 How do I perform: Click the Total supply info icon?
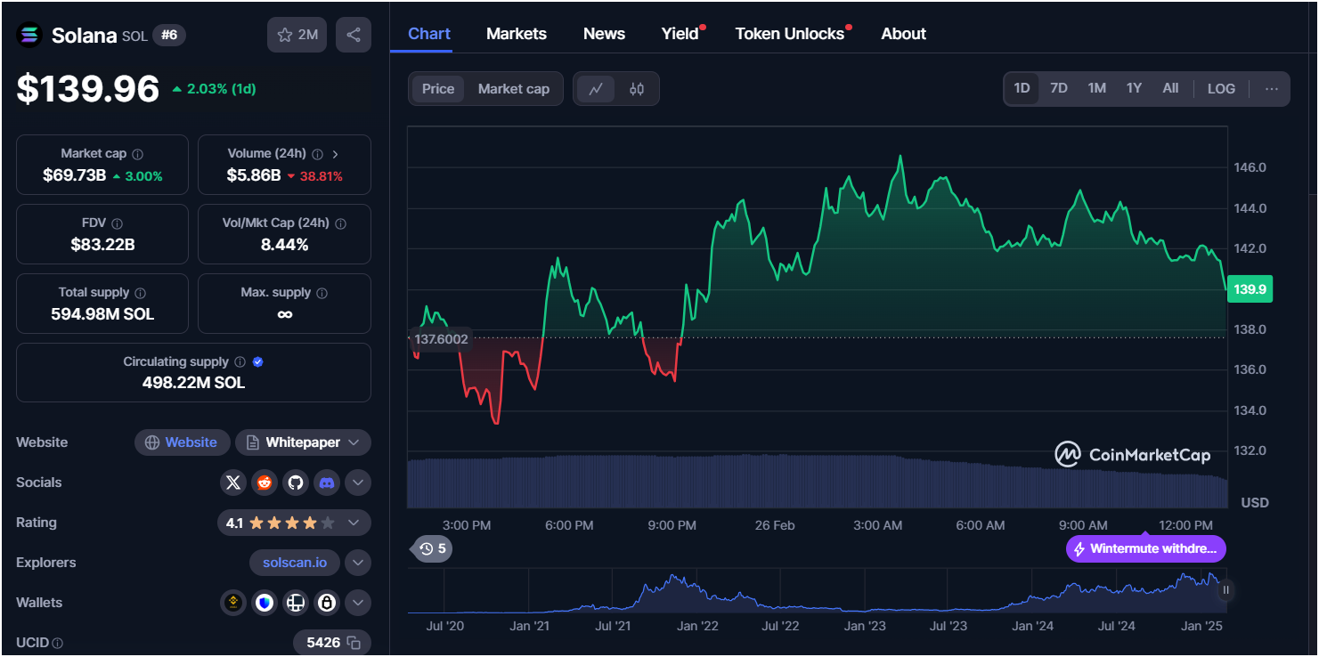140,293
